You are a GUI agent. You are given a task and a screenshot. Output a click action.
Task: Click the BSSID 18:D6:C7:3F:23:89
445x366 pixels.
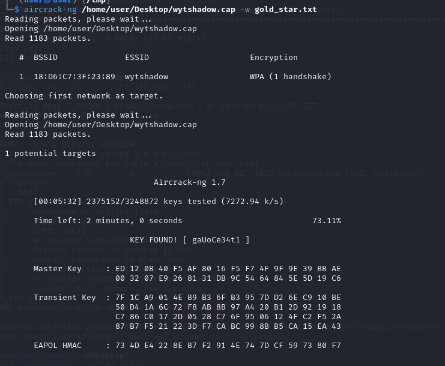click(74, 77)
